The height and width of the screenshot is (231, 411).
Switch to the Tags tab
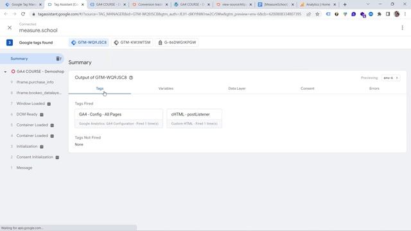[100, 89]
